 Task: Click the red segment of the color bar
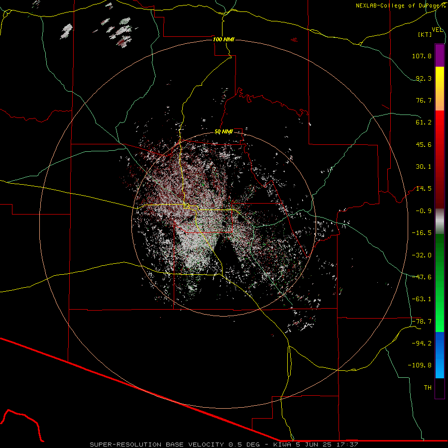pos(440,159)
